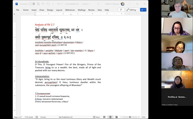The image size is (193, 119).
Task: Open the Review tab
Action: 91,10
